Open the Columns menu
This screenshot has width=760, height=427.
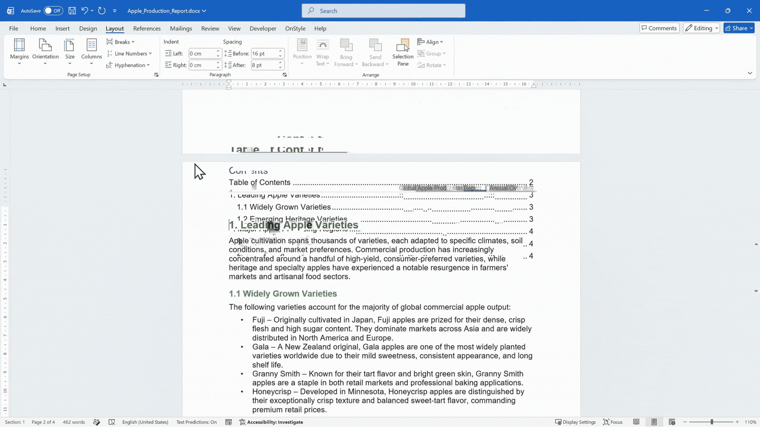[x=91, y=51]
